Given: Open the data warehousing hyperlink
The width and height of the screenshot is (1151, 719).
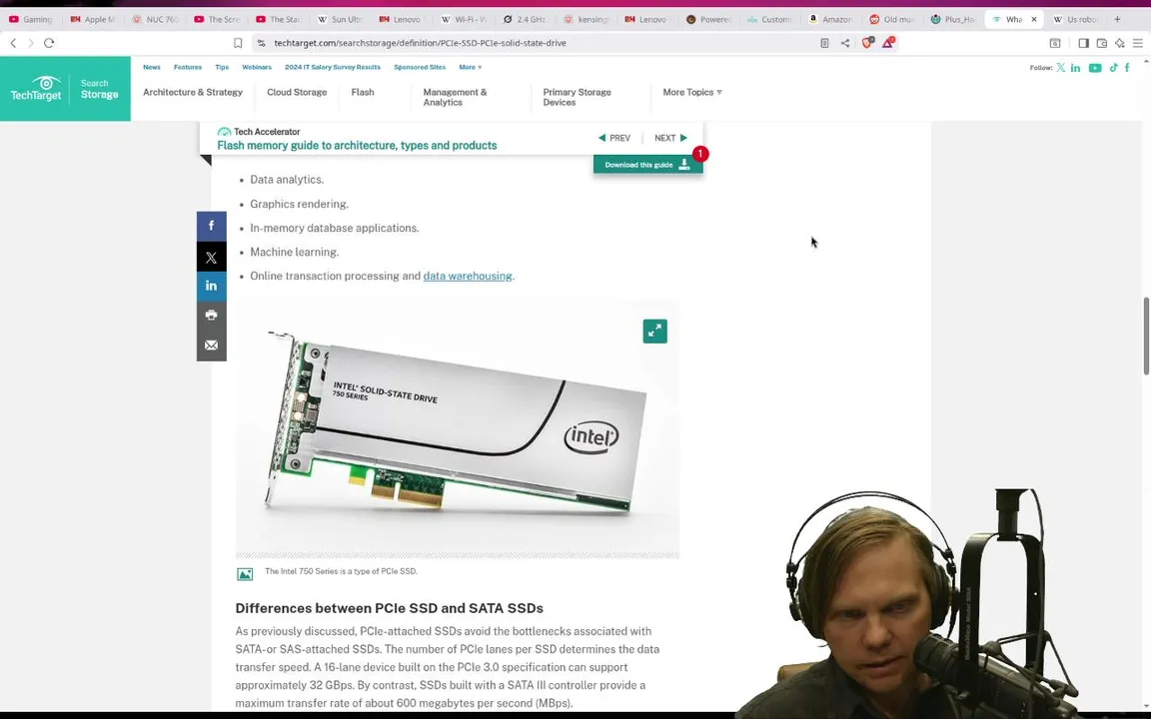Looking at the screenshot, I should click(x=468, y=276).
